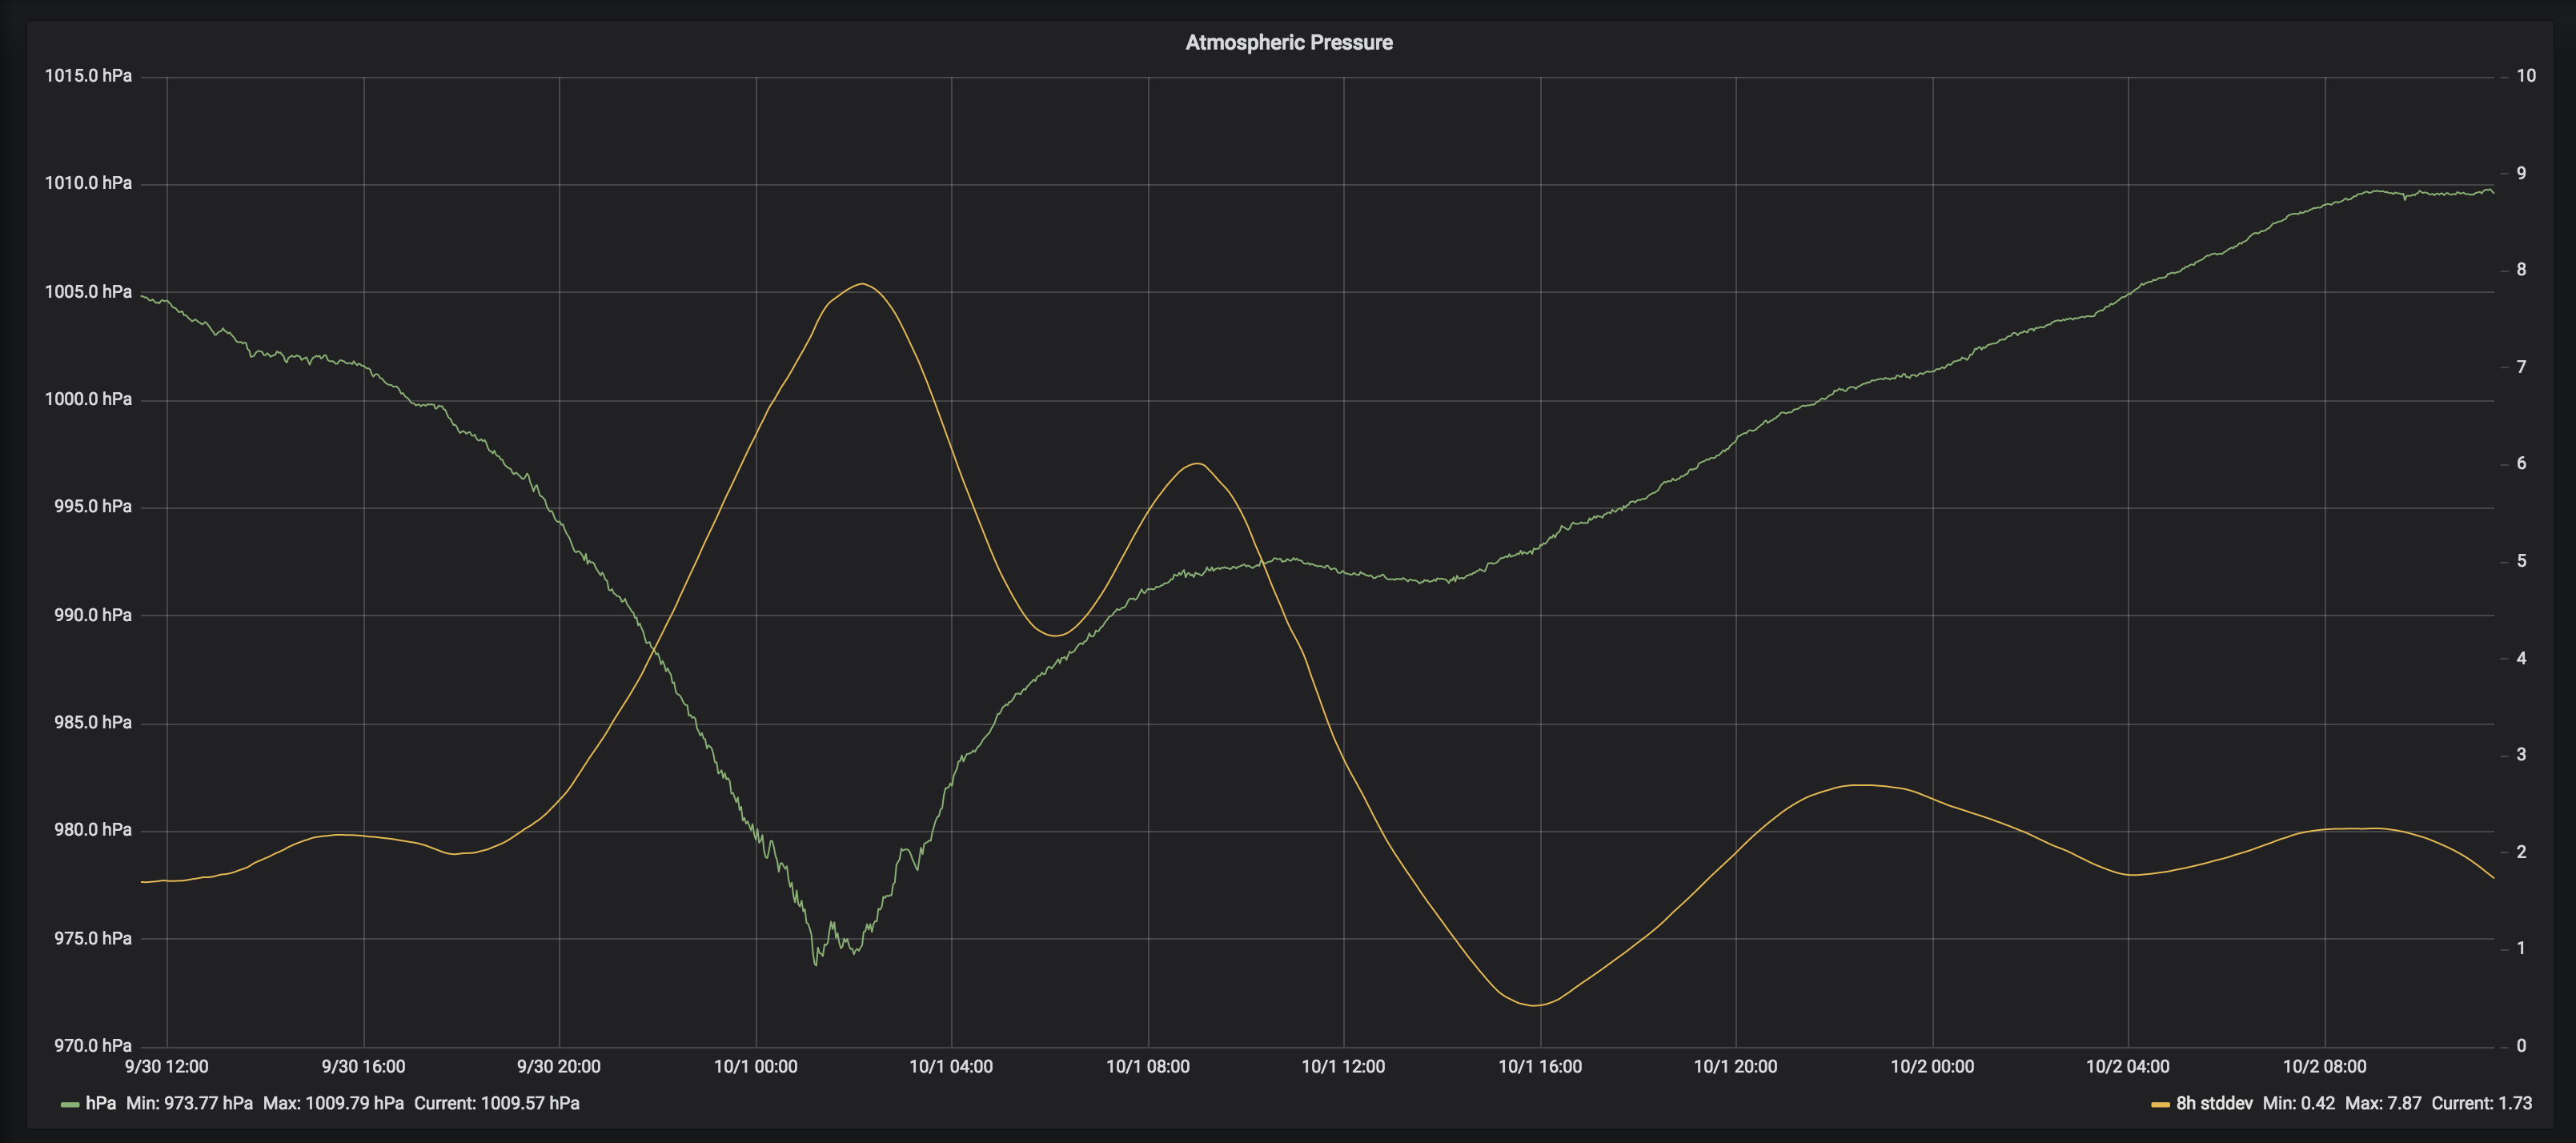Click the lowest point of green pressure curve

[816, 964]
